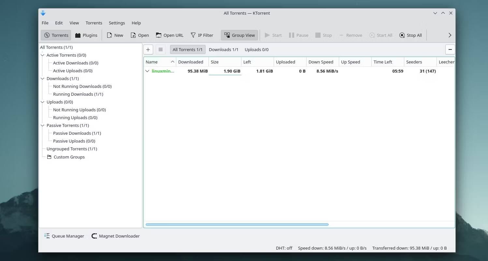Remove current tab with the minus button

pos(450,49)
